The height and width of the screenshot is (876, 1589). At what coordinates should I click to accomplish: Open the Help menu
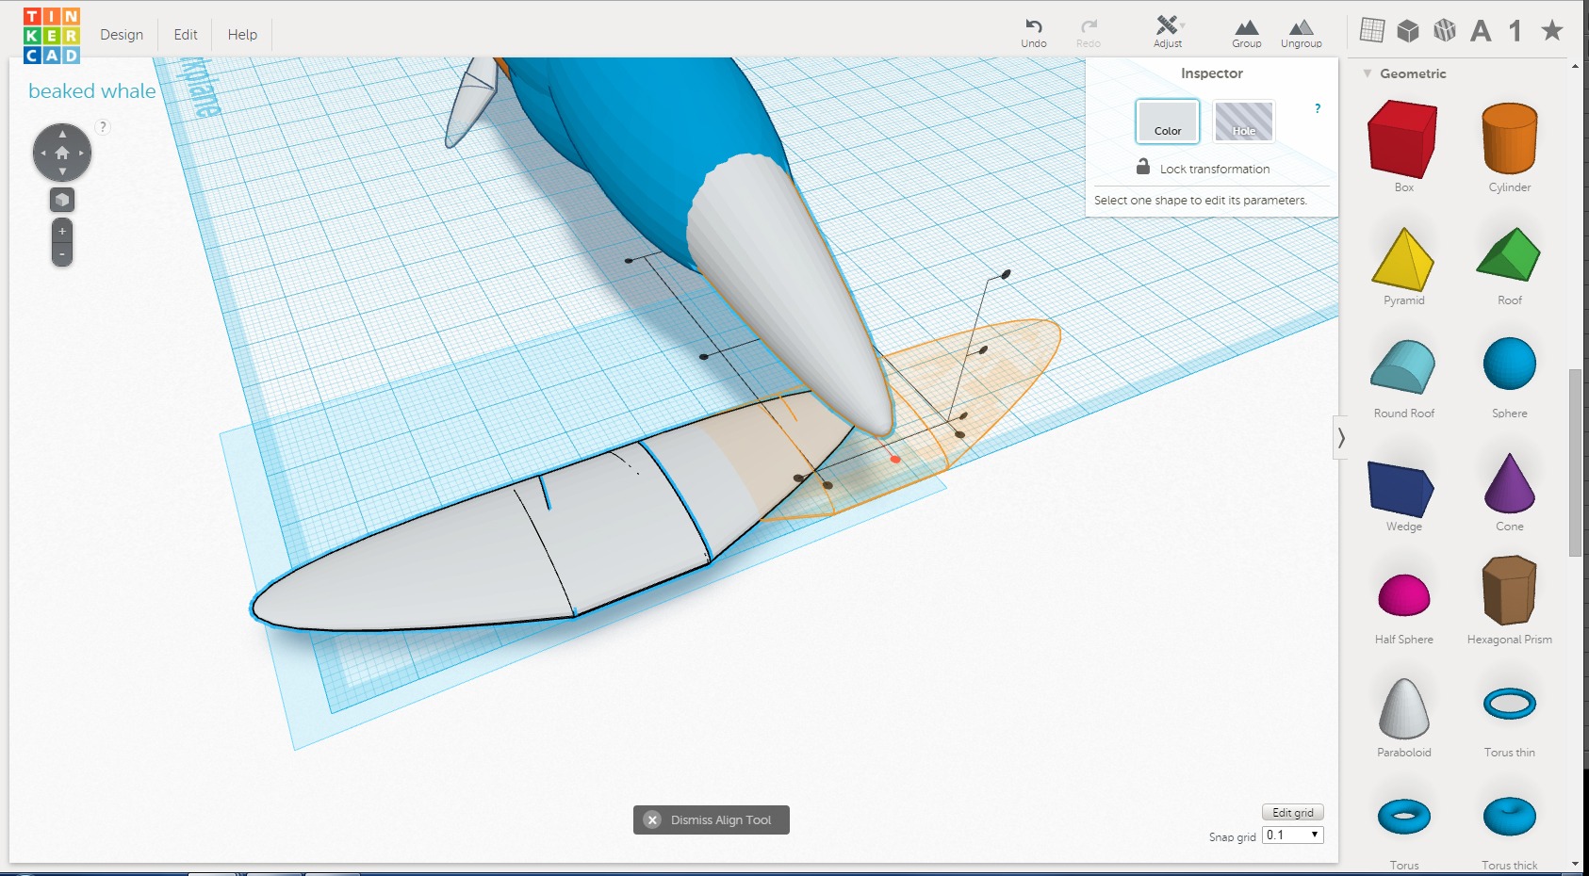coord(242,35)
